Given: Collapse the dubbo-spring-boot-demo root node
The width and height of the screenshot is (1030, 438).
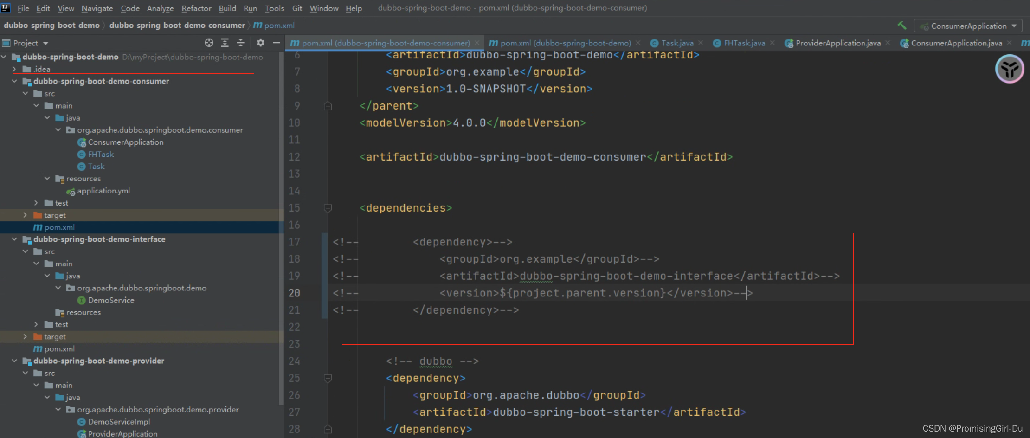Looking at the screenshot, I should pos(4,57).
